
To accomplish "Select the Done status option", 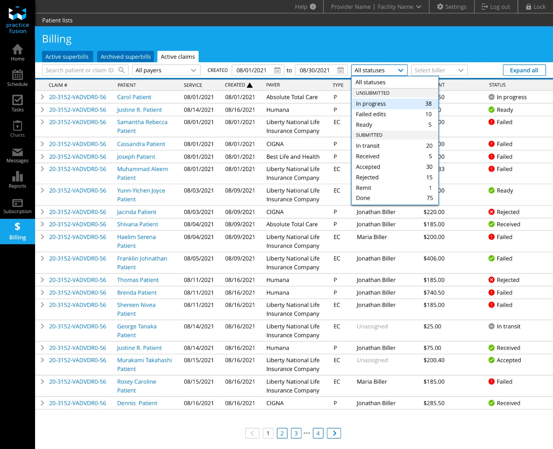I will pyautogui.click(x=395, y=198).
